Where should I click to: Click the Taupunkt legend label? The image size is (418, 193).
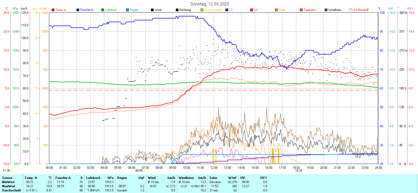pos(310,10)
